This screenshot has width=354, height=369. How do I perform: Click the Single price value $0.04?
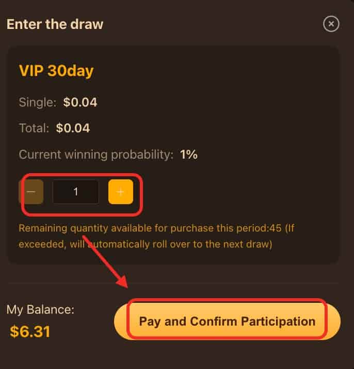tap(80, 102)
